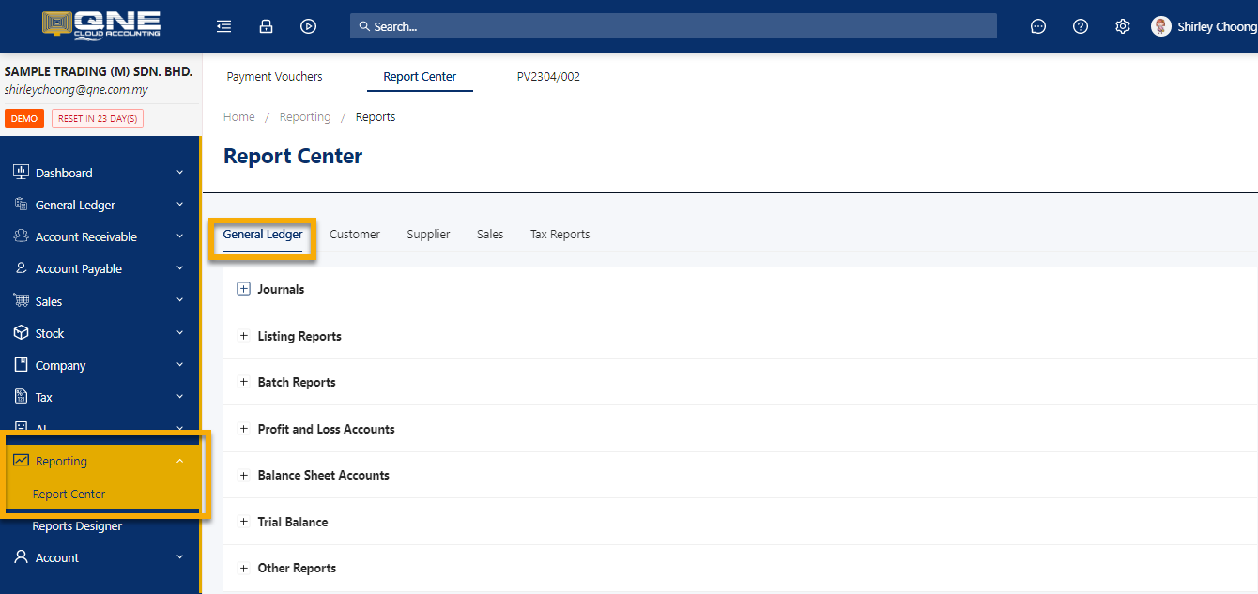Expand the Sales menu chevron
This screenshot has width=1258, height=594.
point(179,301)
